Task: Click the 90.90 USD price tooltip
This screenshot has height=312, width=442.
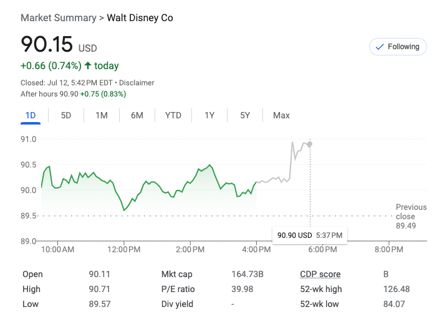Action: pos(310,235)
